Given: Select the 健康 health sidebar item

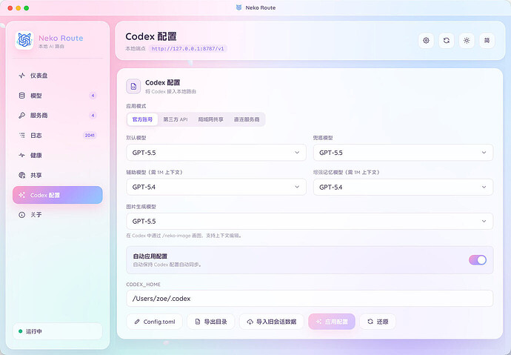Looking at the screenshot, I should [58, 155].
